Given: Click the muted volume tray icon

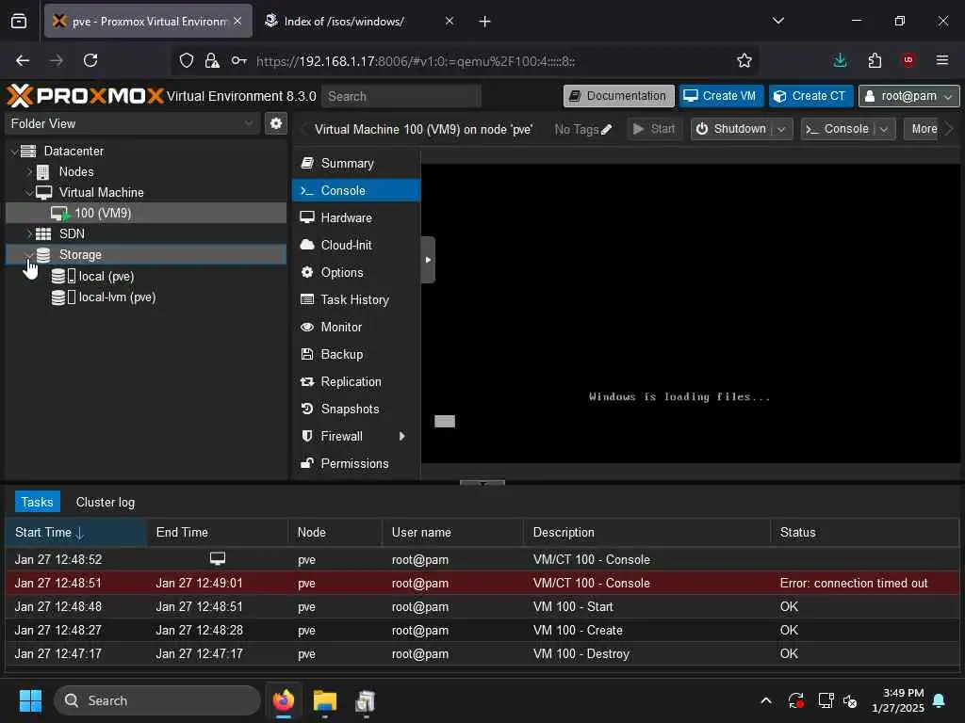Looking at the screenshot, I should [851, 700].
